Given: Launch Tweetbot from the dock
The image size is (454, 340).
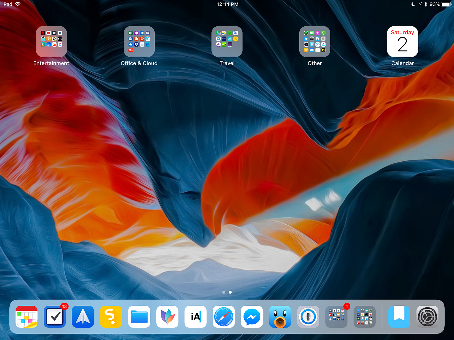Looking at the screenshot, I should (280, 317).
